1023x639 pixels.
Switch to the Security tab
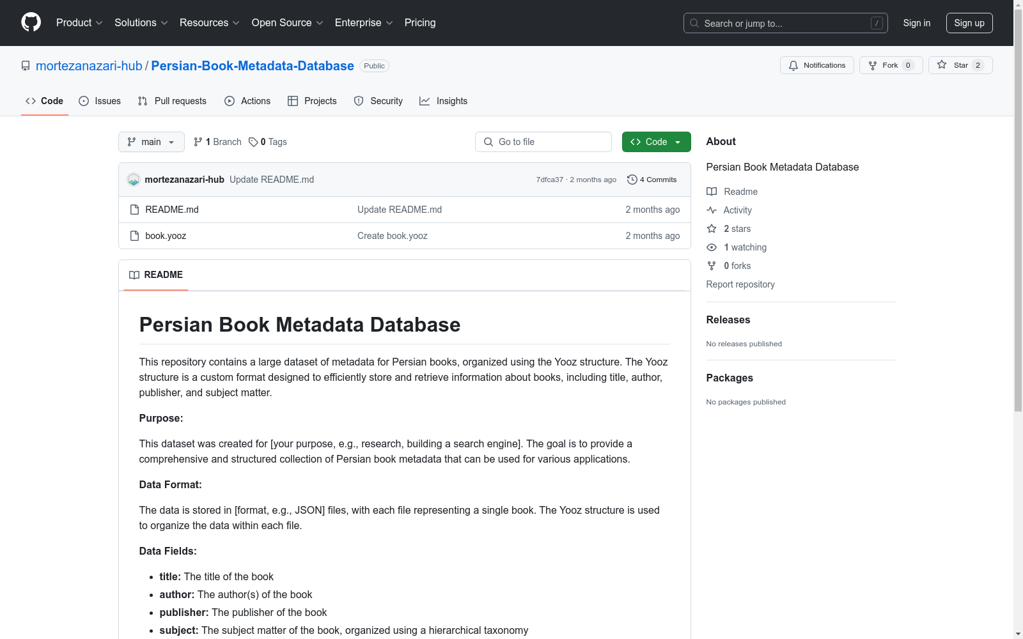tap(379, 101)
